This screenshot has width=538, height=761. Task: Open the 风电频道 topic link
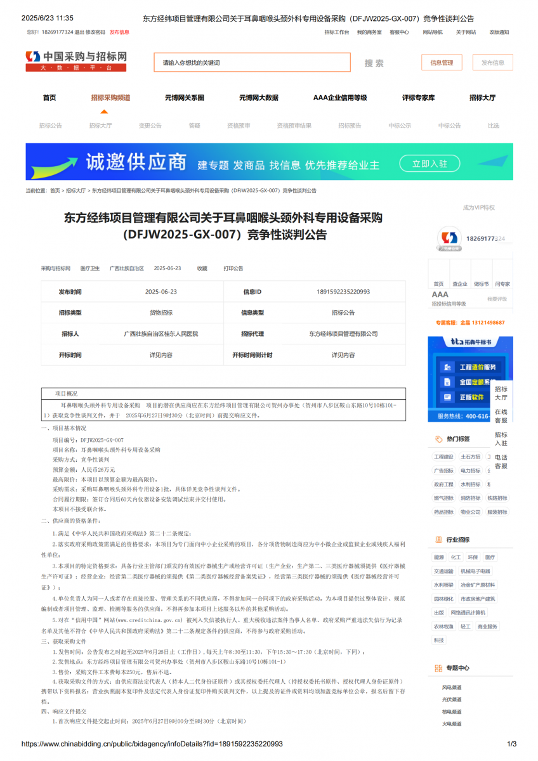pos(452,687)
